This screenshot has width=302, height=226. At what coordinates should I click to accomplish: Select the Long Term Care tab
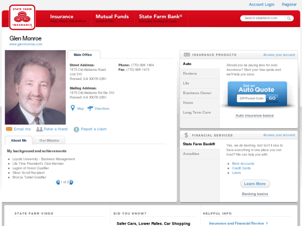(x=200, y=112)
